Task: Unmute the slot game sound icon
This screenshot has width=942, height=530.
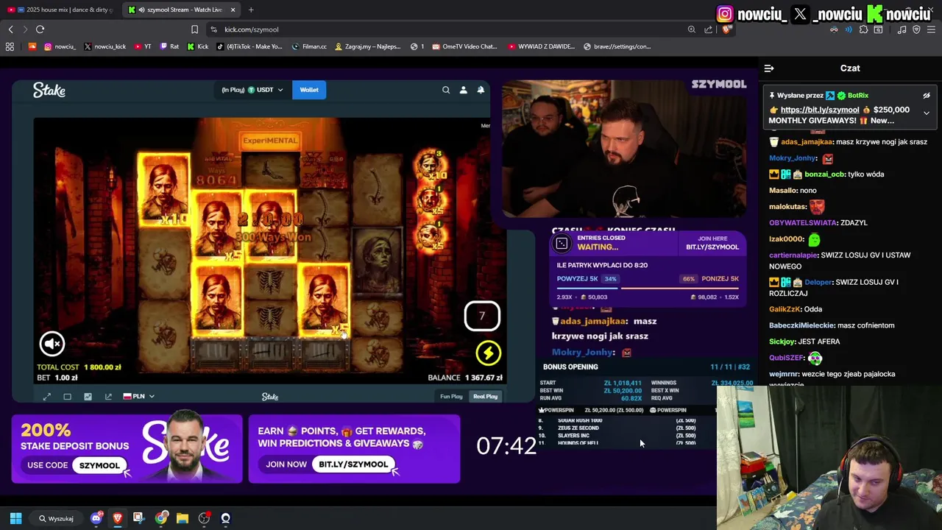Action: [52, 344]
